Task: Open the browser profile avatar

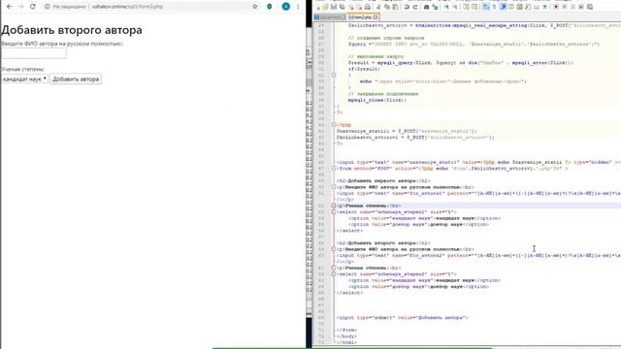Action: 285,7
